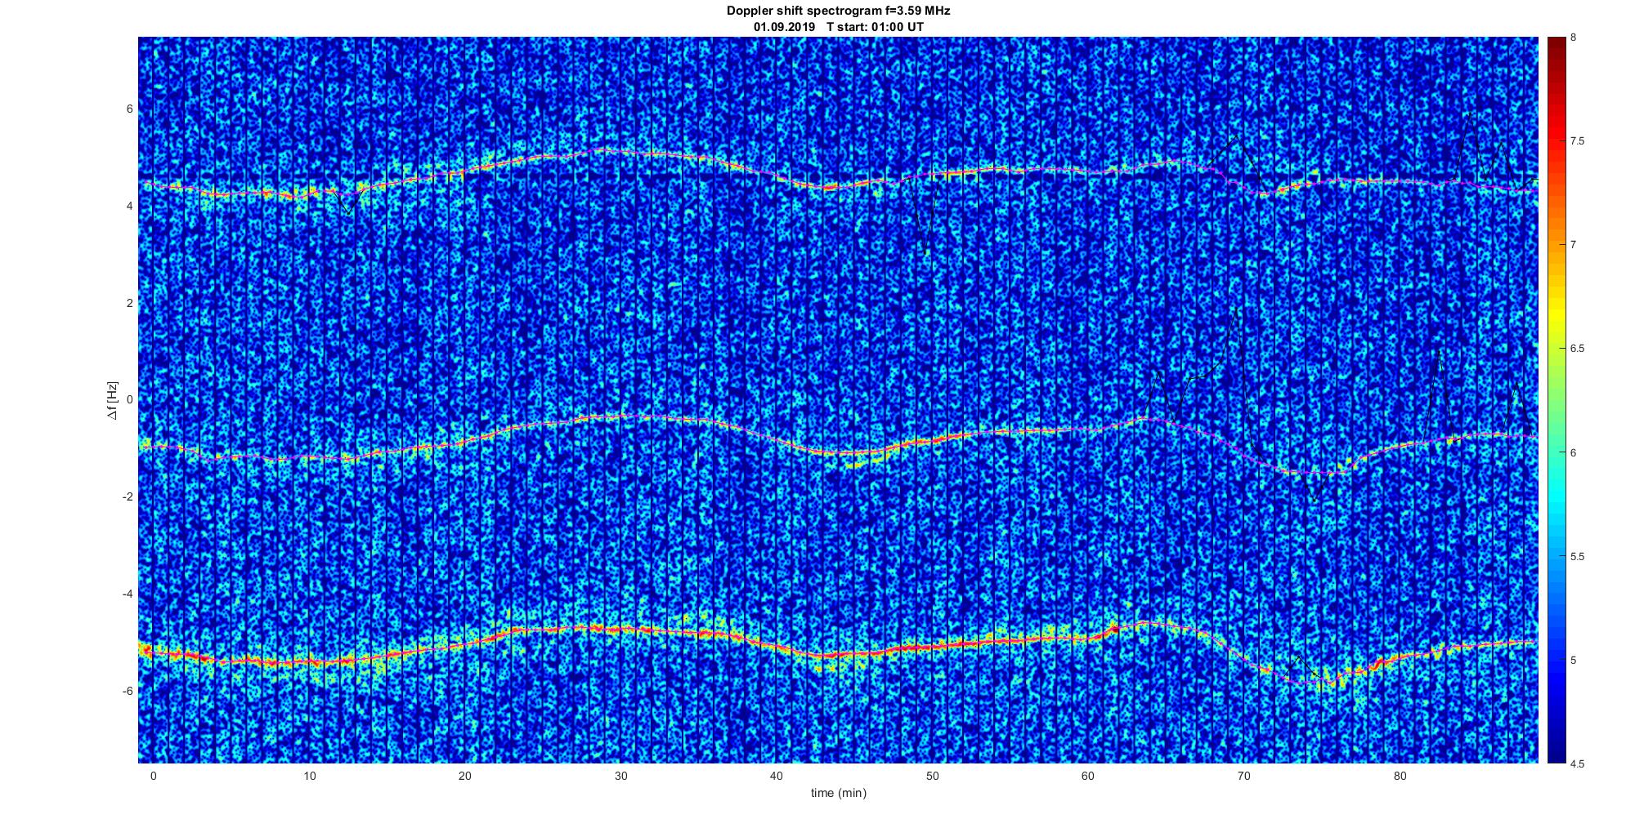Screen dimensions: 1635x819
Task: Click the x-axis tick label '30'
Action: 620,776
